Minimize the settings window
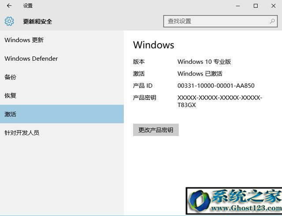The width and height of the screenshot is (282, 216). point(238,6)
